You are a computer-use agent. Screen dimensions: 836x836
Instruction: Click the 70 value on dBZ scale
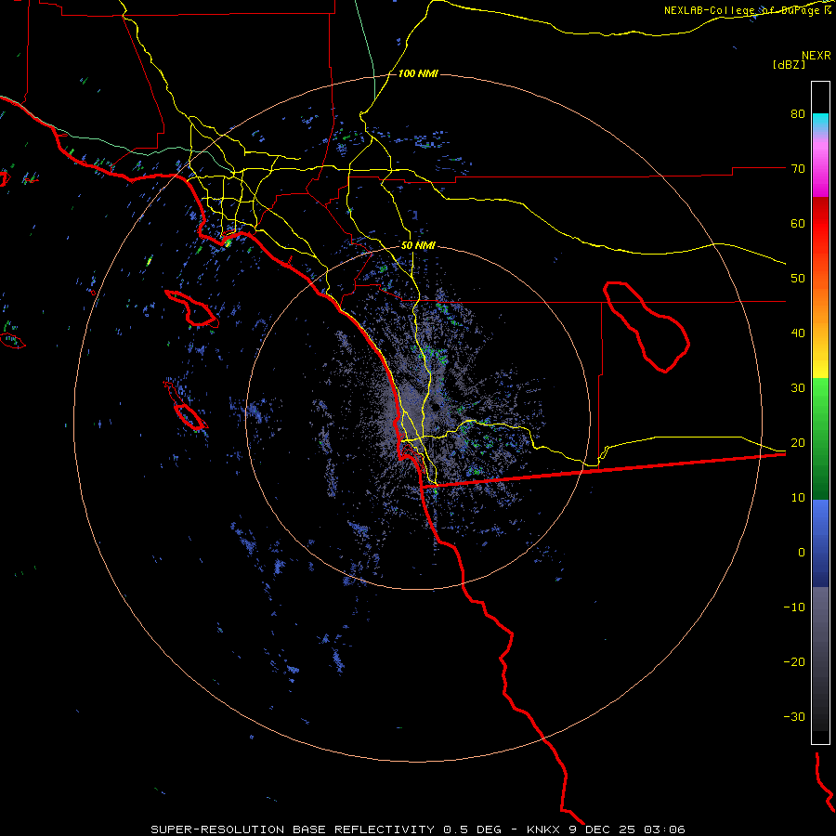pyautogui.click(x=798, y=169)
